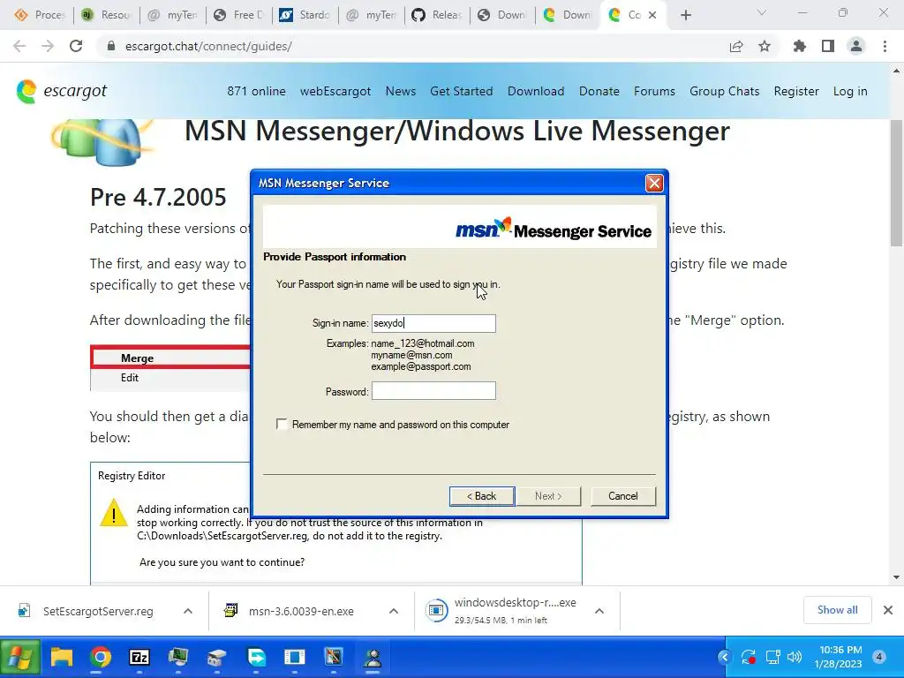Click the network tray icon

coord(772,657)
